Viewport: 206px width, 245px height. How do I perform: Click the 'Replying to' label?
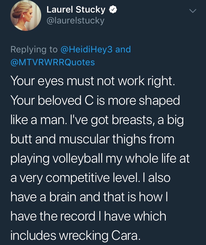click(34, 50)
